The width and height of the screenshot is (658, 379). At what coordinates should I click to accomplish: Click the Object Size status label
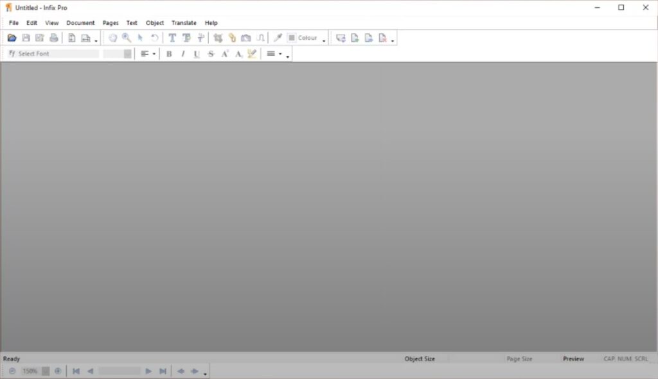pos(420,359)
